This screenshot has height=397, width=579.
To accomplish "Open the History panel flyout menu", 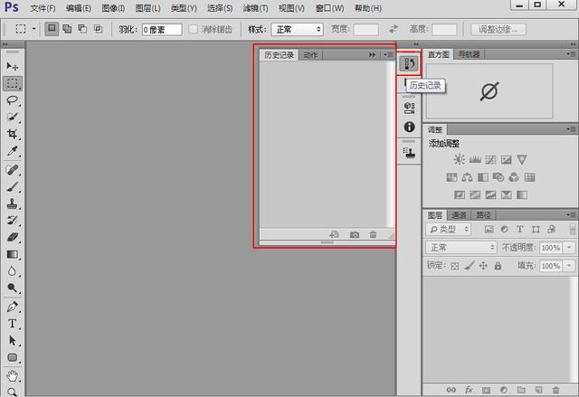I will pos(388,54).
